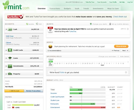Open Your Accounts in top navigation
This screenshot has width=134, height=110.
(x=102, y=2)
